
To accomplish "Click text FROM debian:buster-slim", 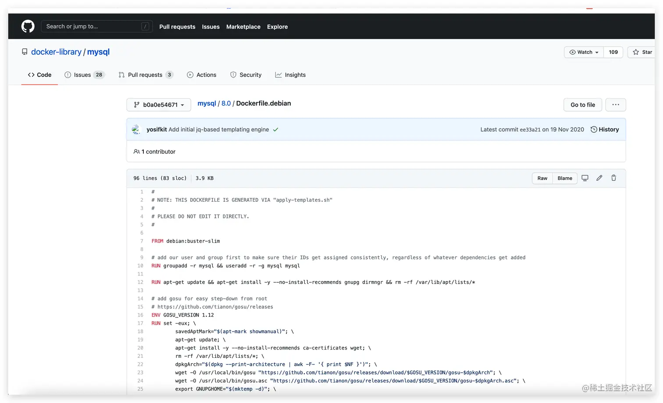I will [x=186, y=241].
